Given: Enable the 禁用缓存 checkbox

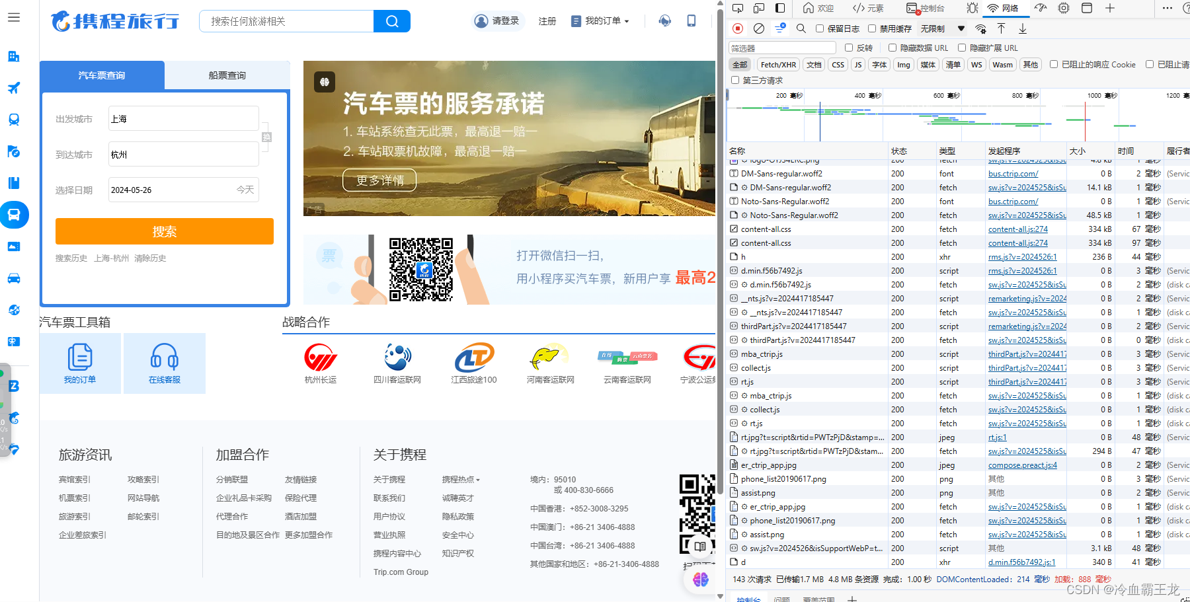Looking at the screenshot, I should 872,28.
